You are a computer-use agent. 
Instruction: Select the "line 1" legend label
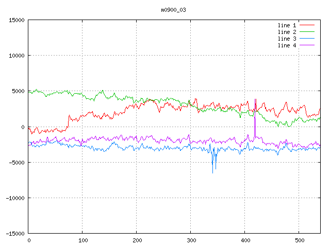coord(287,25)
